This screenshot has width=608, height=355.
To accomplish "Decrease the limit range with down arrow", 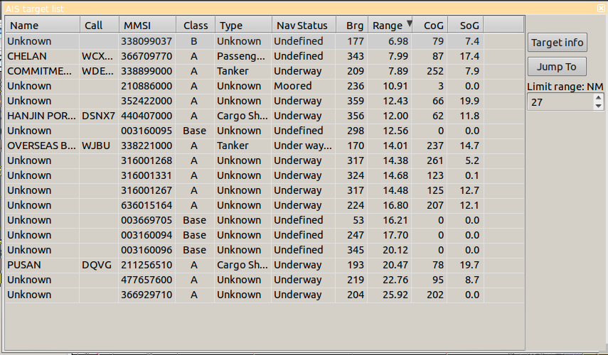I will [598, 106].
